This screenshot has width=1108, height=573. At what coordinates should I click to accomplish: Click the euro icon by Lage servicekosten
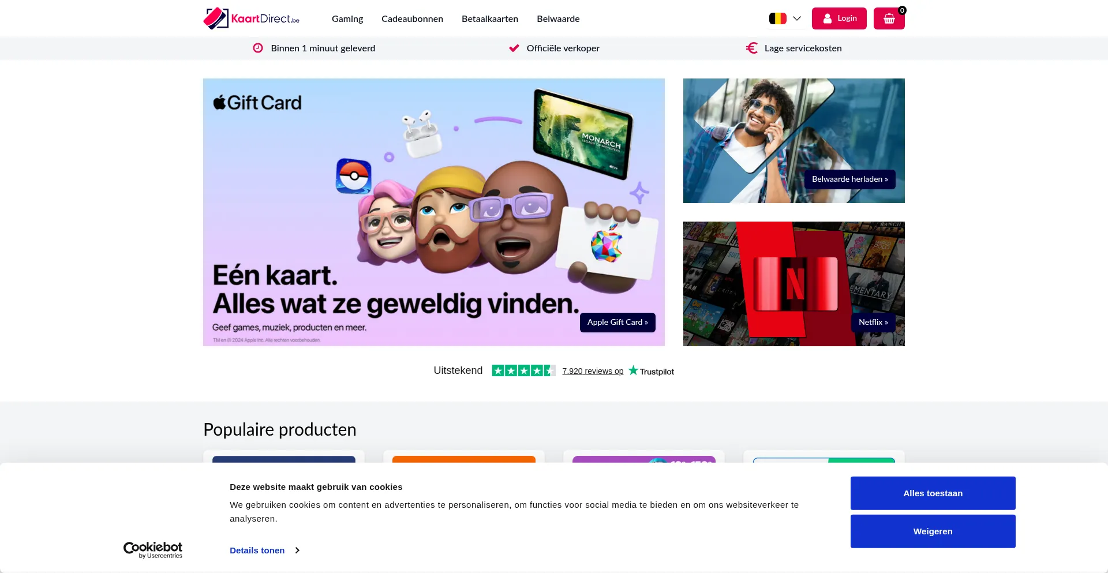coord(751,48)
